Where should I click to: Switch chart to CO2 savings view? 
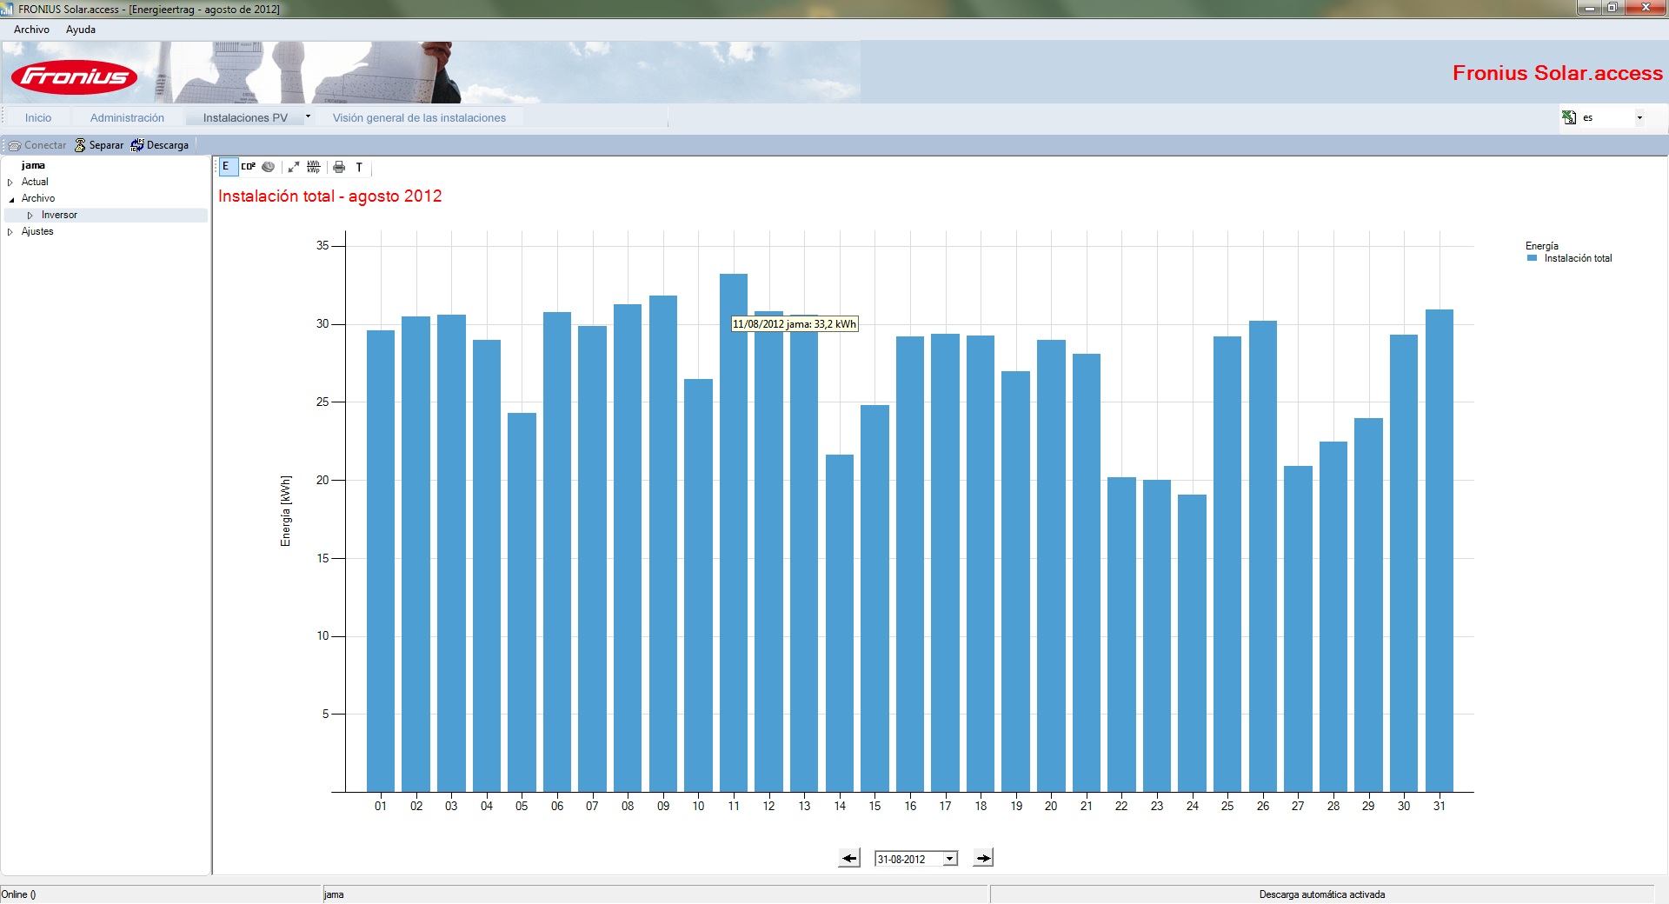click(x=249, y=167)
